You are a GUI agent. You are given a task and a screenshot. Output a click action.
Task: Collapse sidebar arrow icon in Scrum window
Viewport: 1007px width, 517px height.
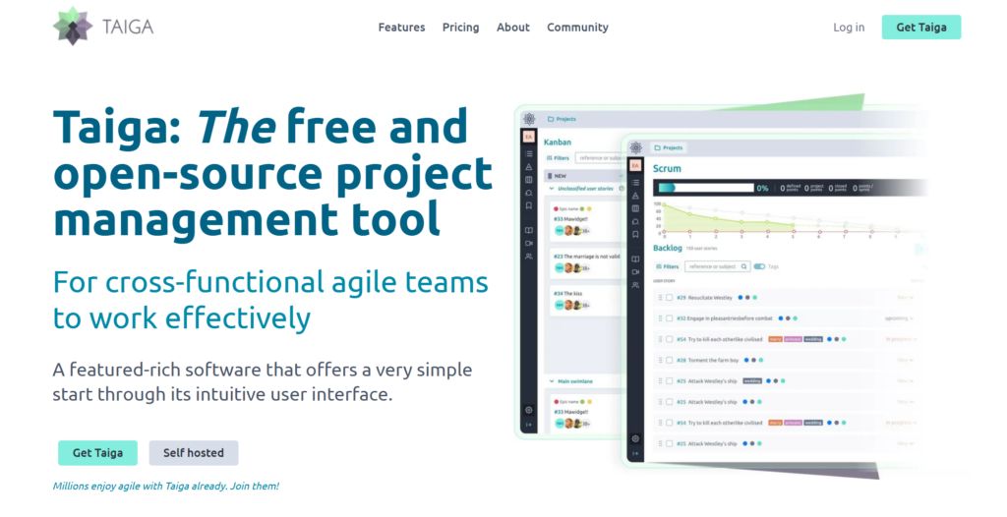tap(635, 453)
